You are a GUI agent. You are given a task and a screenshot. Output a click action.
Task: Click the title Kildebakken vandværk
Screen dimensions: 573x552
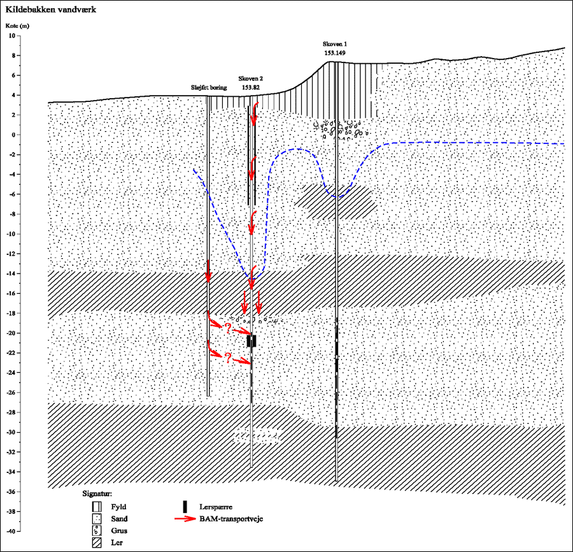[51, 10]
